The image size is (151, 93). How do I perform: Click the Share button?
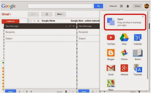tap(137, 6)
